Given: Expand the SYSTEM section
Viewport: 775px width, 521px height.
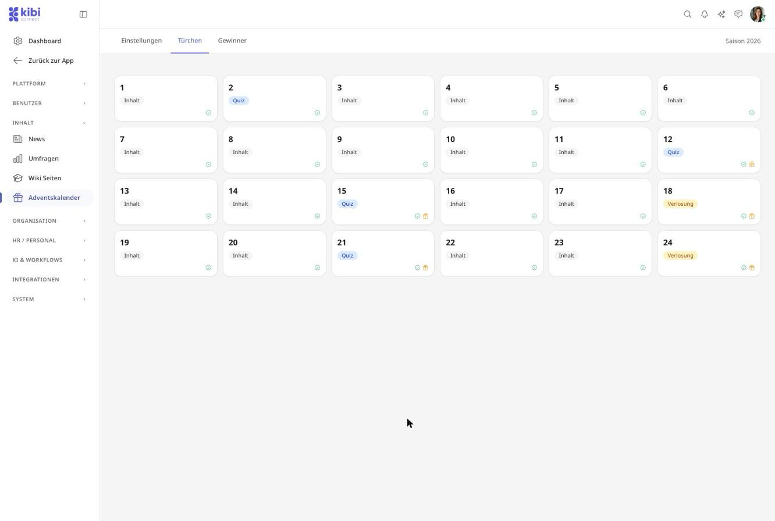Looking at the screenshot, I should [x=49, y=299].
